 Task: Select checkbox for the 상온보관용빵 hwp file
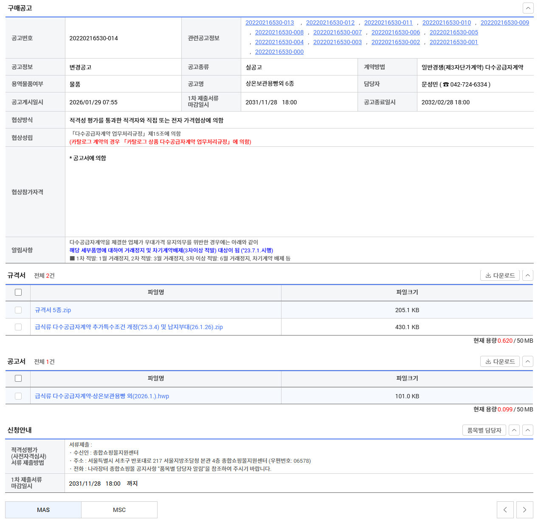pyautogui.click(x=18, y=396)
